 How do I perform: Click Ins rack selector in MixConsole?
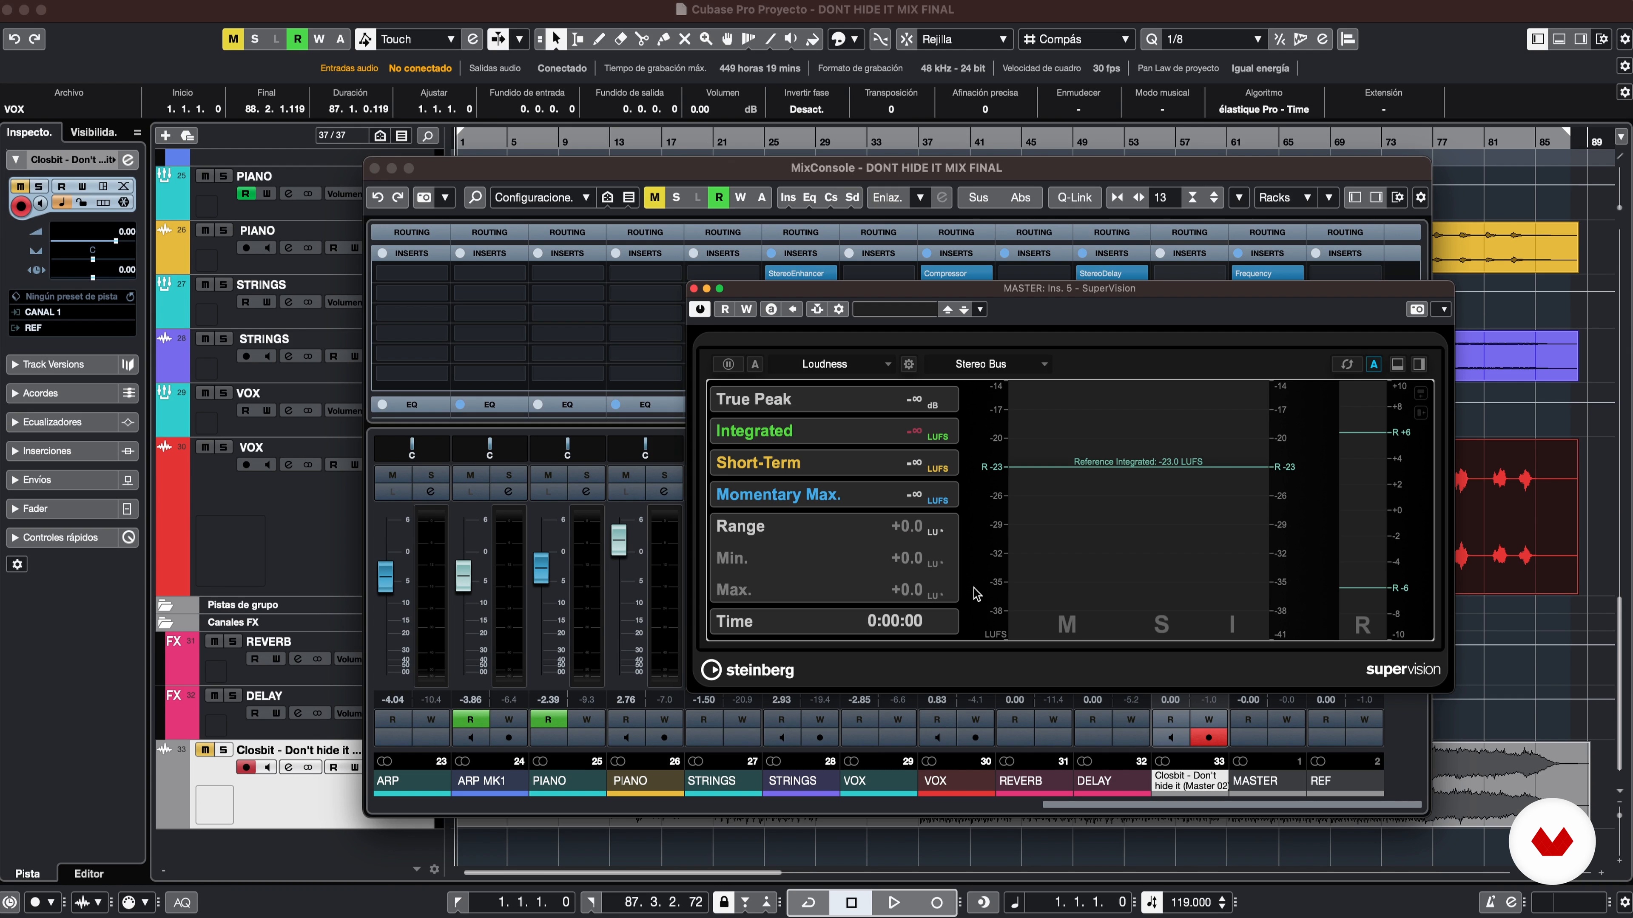pyautogui.click(x=788, y=198)
